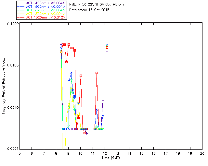Click the 'Data from: 15 Oct 2015' text
The width and height of the screenshot is (208, 166).
click(x=89, y=10)
